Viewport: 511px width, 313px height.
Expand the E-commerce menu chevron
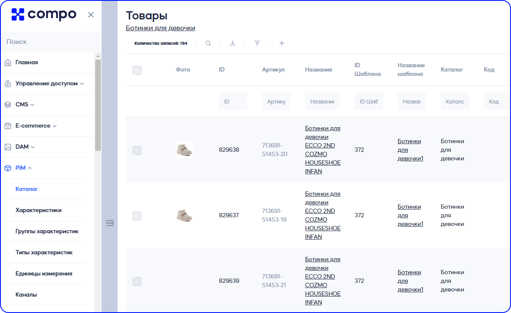(x=55, y=126)
